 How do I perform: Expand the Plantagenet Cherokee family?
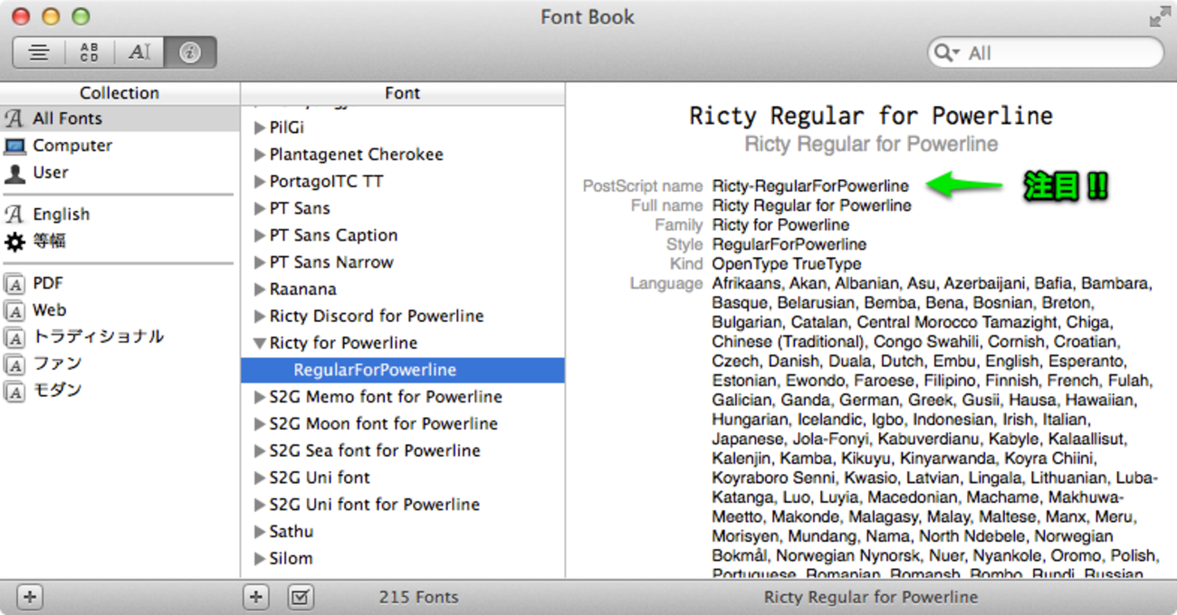[260, 155]
